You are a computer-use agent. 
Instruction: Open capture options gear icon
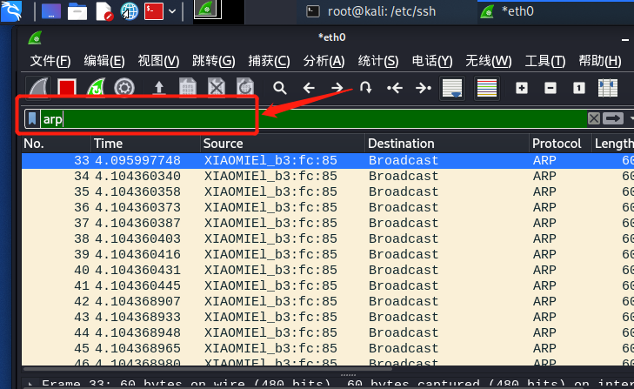point(124,88)
